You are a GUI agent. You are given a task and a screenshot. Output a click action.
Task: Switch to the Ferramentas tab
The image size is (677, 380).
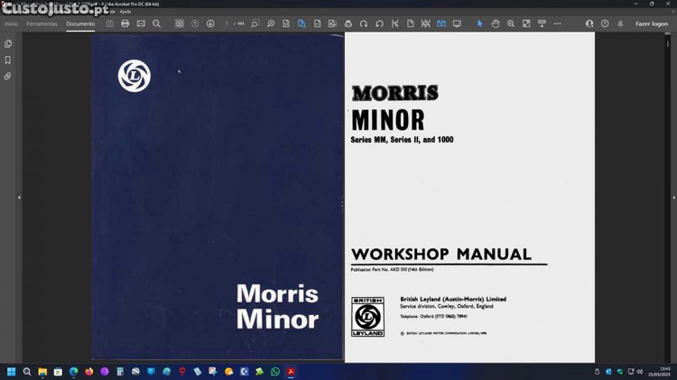click(42, 23)
